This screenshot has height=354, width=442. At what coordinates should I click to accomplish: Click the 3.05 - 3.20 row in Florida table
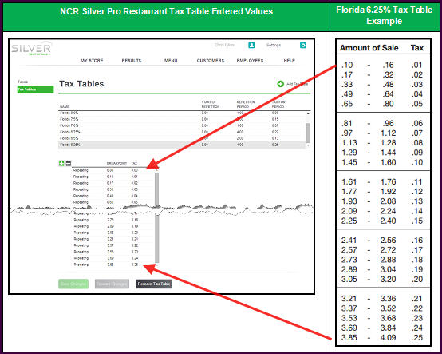click(382, 279)
